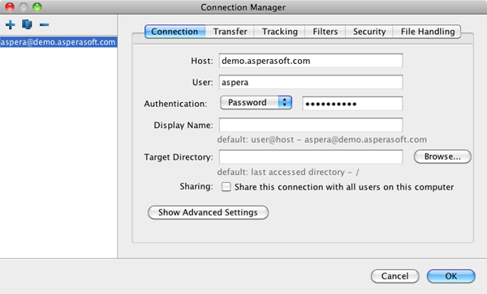This screenshot has width=487, height=294.
Task: Close the Connection Manager window
Action: 10,7
